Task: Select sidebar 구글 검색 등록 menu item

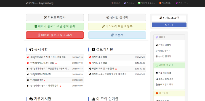Action: click(x=163, y=73)
